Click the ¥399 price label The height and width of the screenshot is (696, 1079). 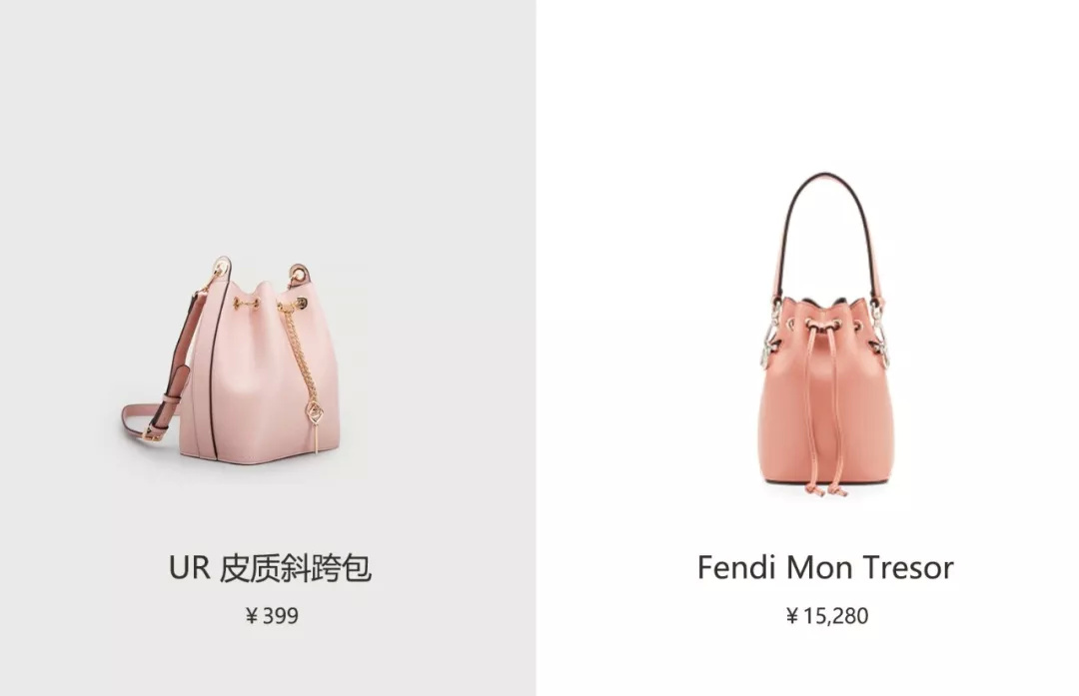click(272, 615)
